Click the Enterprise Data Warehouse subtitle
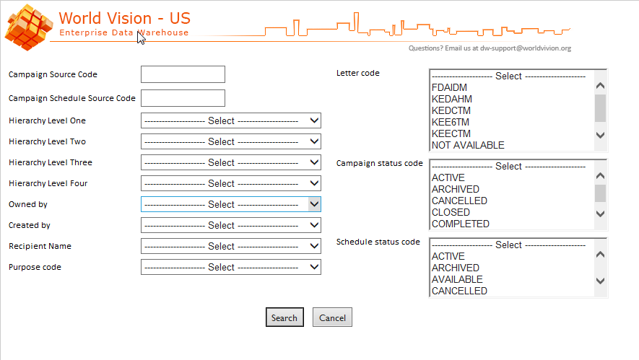 point(124,32)
